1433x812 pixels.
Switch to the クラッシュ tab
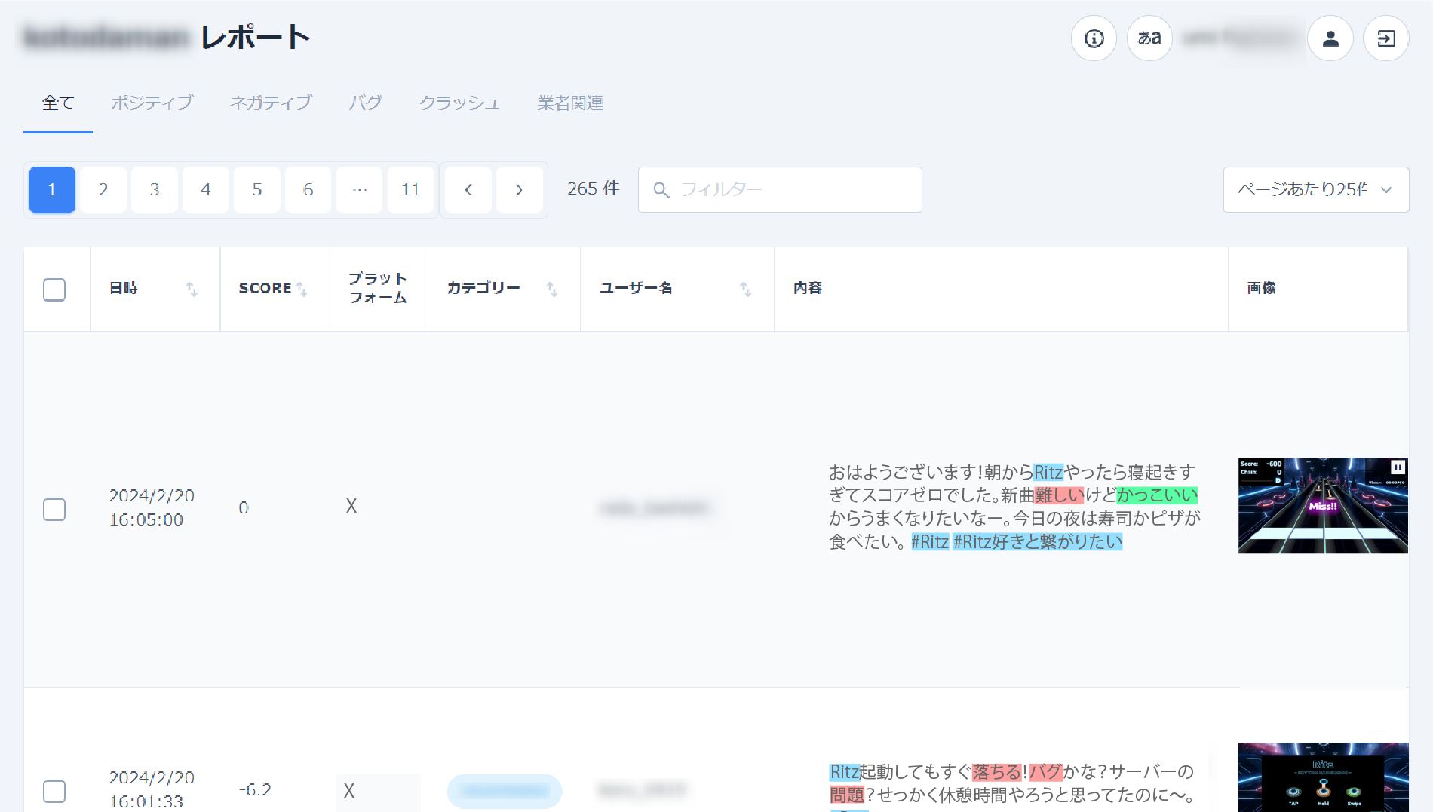click(x=459, y=103)
